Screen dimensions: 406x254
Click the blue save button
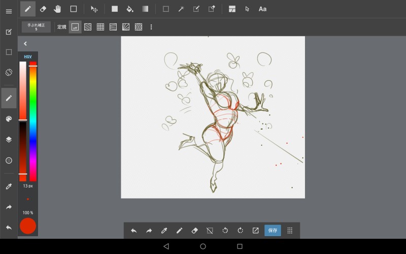tap(273, 231)
